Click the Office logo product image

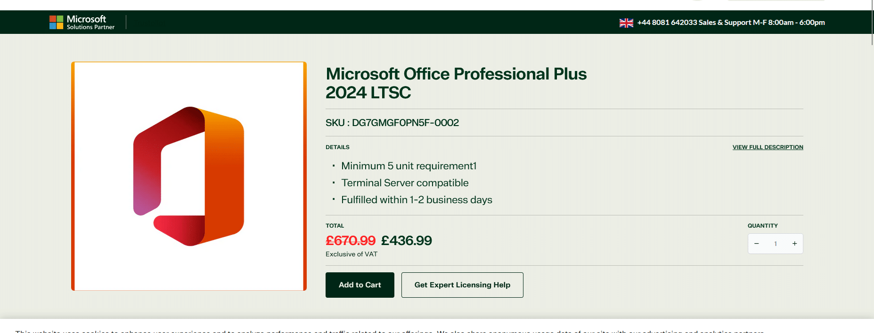189,176
